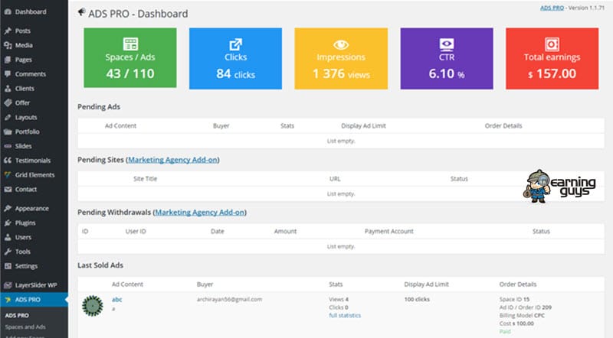Click the Portfolio folder icon
The width and height of the screenshot is (613, 338).
tap(8, 132)
